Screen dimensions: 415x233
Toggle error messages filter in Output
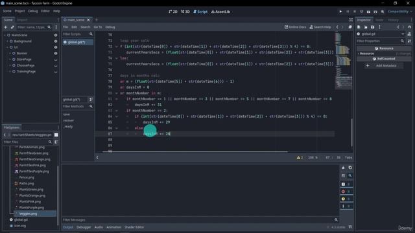(x=346, y=192)
